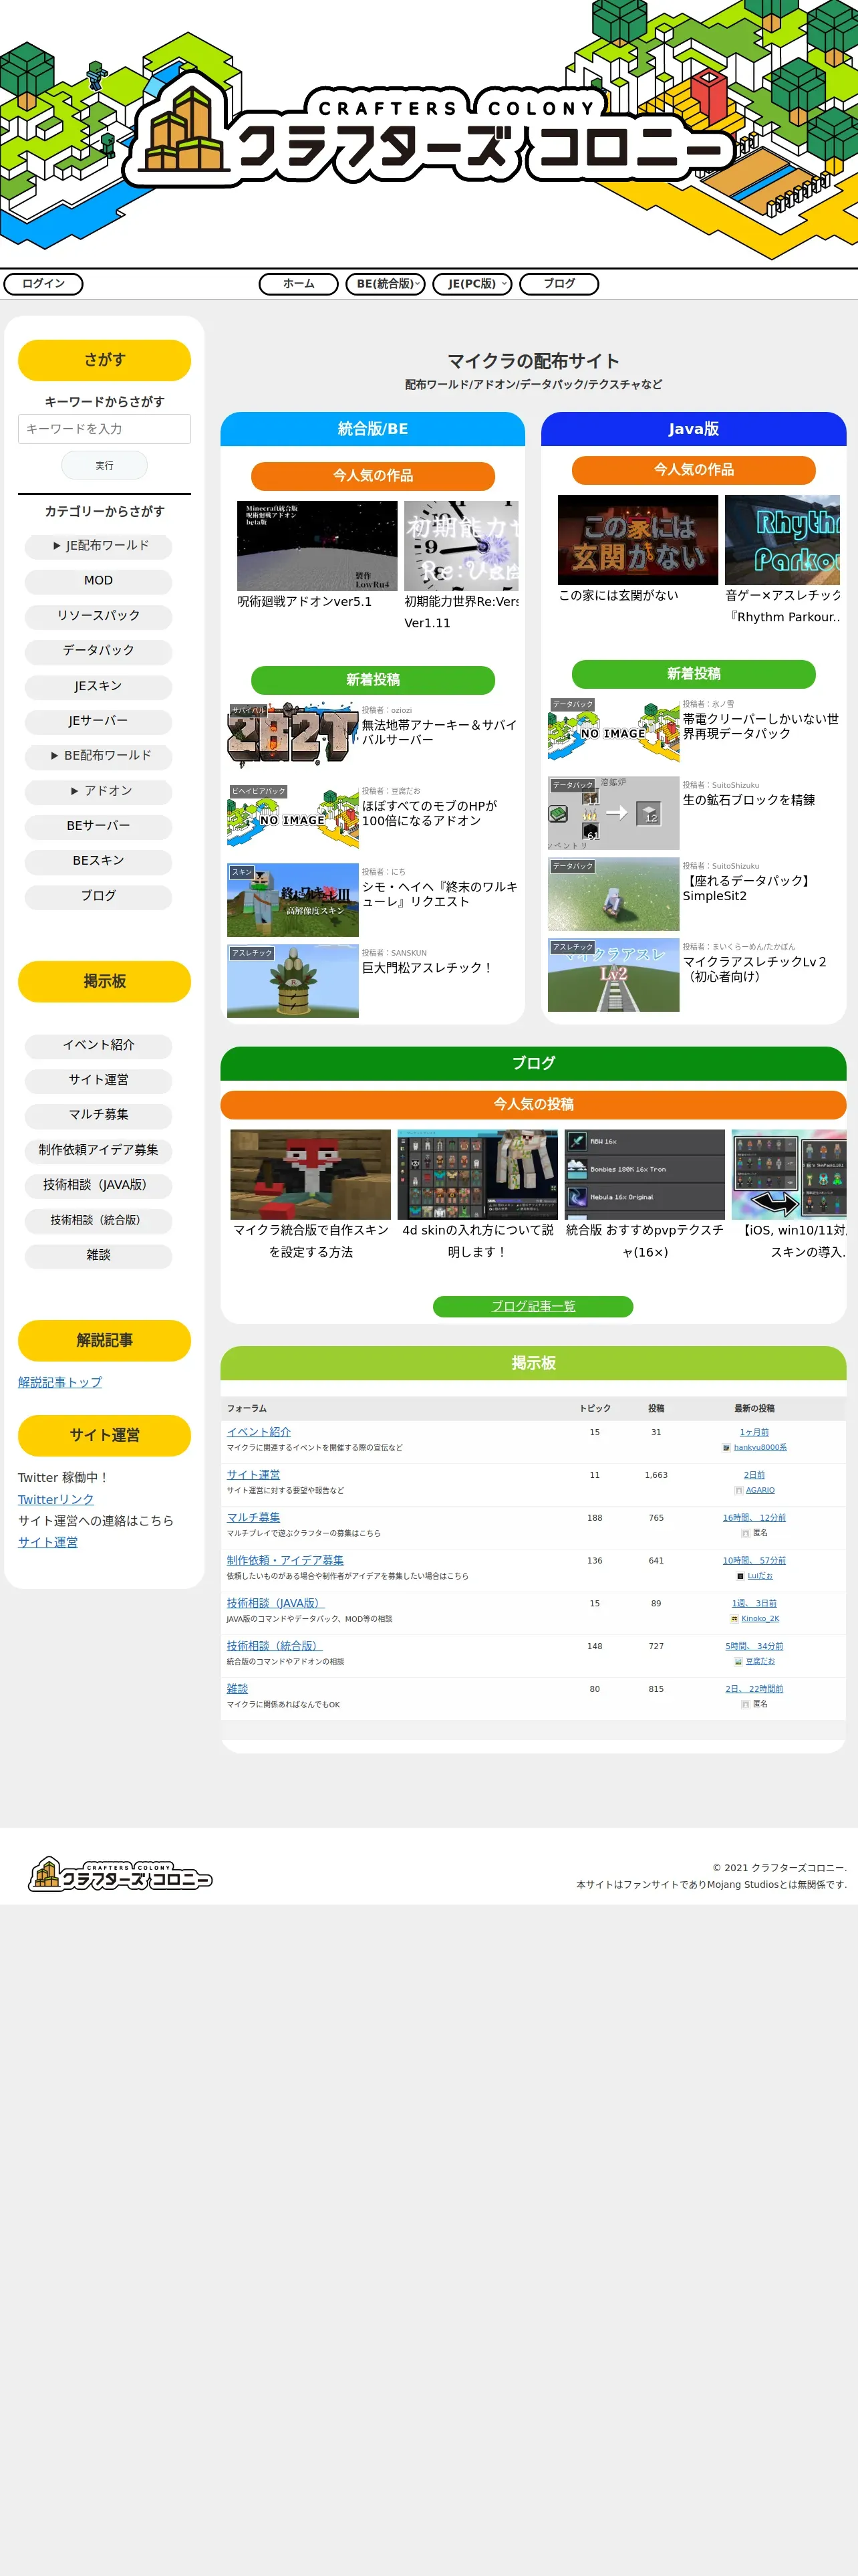This screenshot has width=858, height=2576.
Task: Click AGARIO avatar icon in forum table
Action: point(738,1490)
